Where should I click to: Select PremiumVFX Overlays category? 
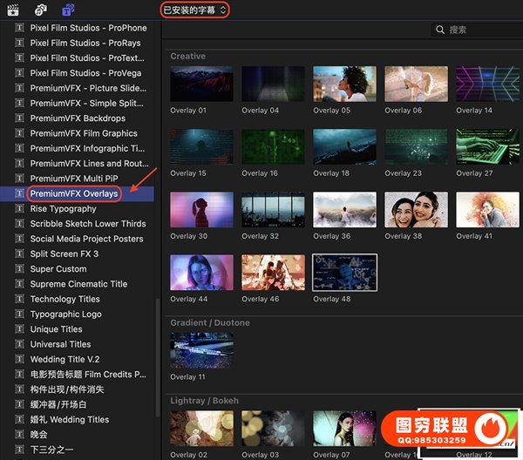click(74, 193)
